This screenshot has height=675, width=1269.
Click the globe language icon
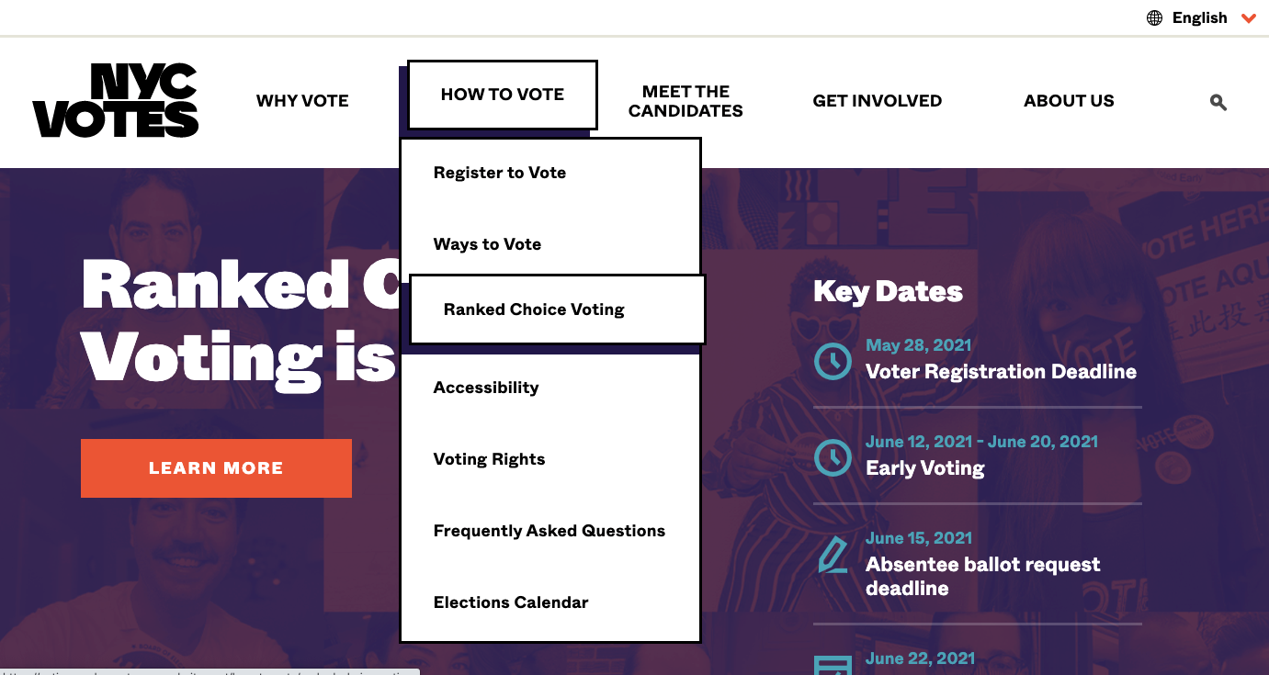1154,17
